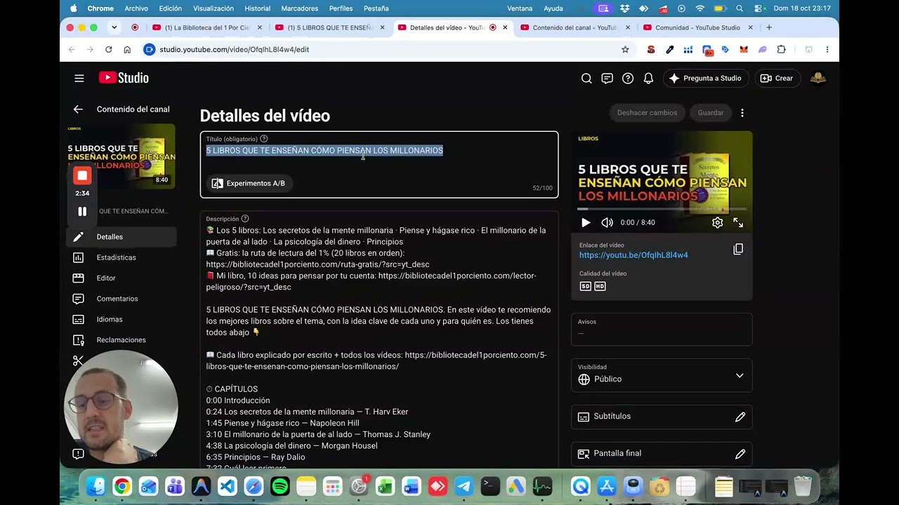
Task: Expand video preview to fullscreen
Action: pyautogui.click(x=738, y=222)
